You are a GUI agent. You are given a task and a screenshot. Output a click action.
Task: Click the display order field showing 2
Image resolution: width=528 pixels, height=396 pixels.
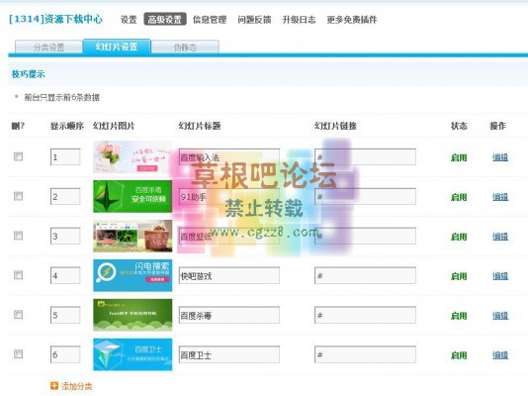65,196
